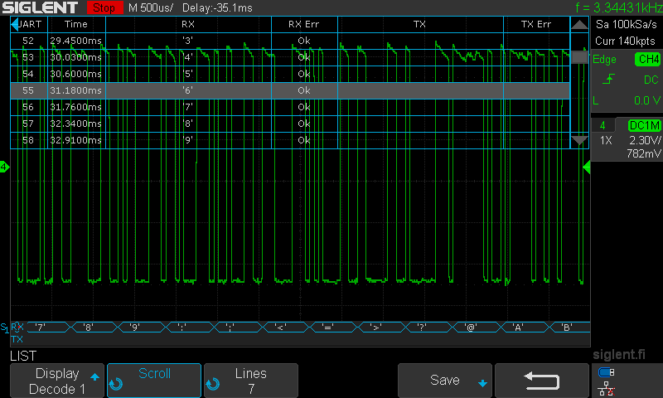Image resolution: width=663 pixels, height=398 pixels.
Task: Click the TX Err column header
Action: pyautogui.click(x=536, y=24)
